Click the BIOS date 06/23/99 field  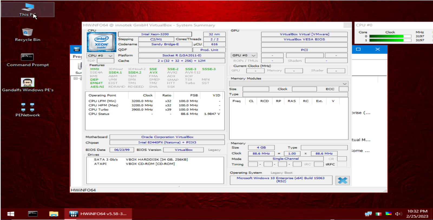click(122, 150)
